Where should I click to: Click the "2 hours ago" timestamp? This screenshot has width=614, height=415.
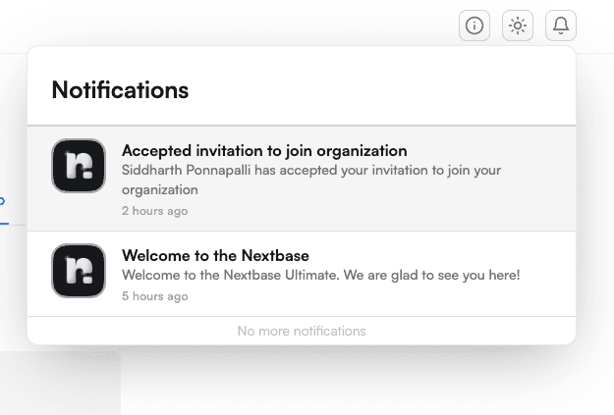coord(154,211)
